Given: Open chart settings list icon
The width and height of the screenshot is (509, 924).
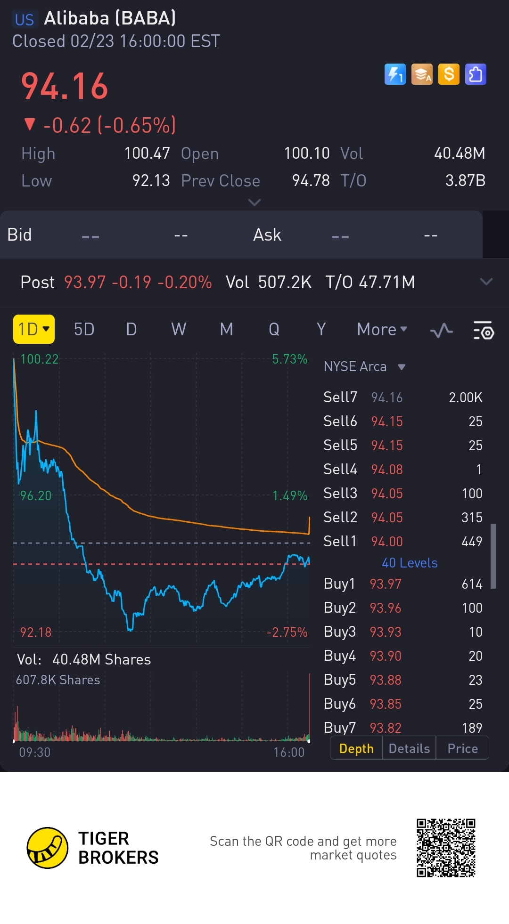Looking at the screenshot, I should (484, 330).
